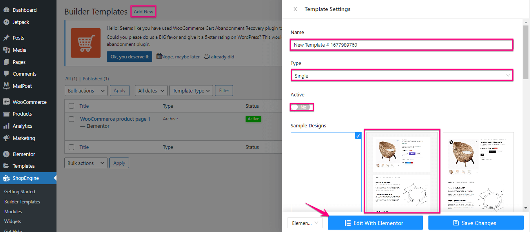
Task: Click the Save Changes button
Action: point(476,223)
